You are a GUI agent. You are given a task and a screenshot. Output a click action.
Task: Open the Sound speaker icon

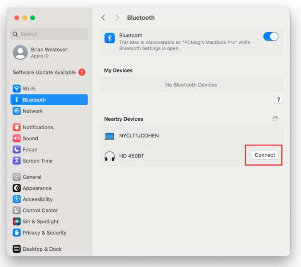(x=17, y=138)
